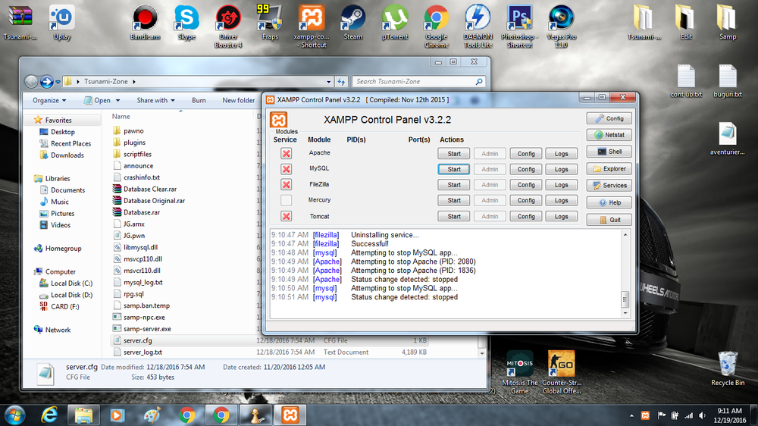Select the Mitos.is The Game shortcut
Screen dimensions: 758x426
point(520,372)
